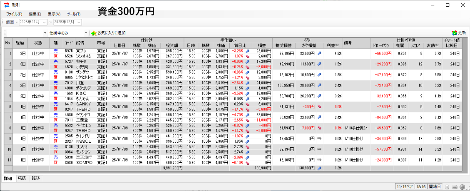Click the document icon in the status bar
The height and width of the screenshot is (191, 470).
point(447,186)
